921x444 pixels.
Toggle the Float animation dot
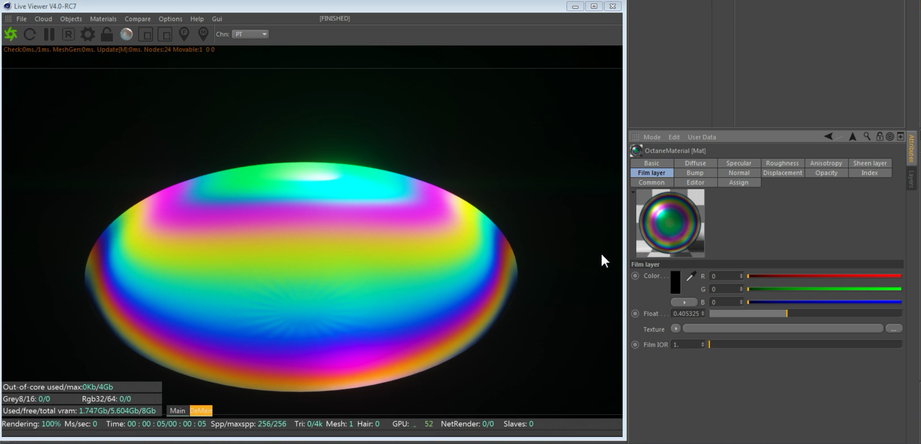(635, 314)
